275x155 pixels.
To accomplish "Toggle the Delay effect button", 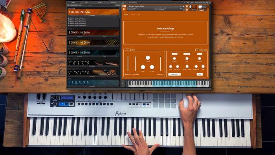I will pyautogui.click(x=200, y=54).
